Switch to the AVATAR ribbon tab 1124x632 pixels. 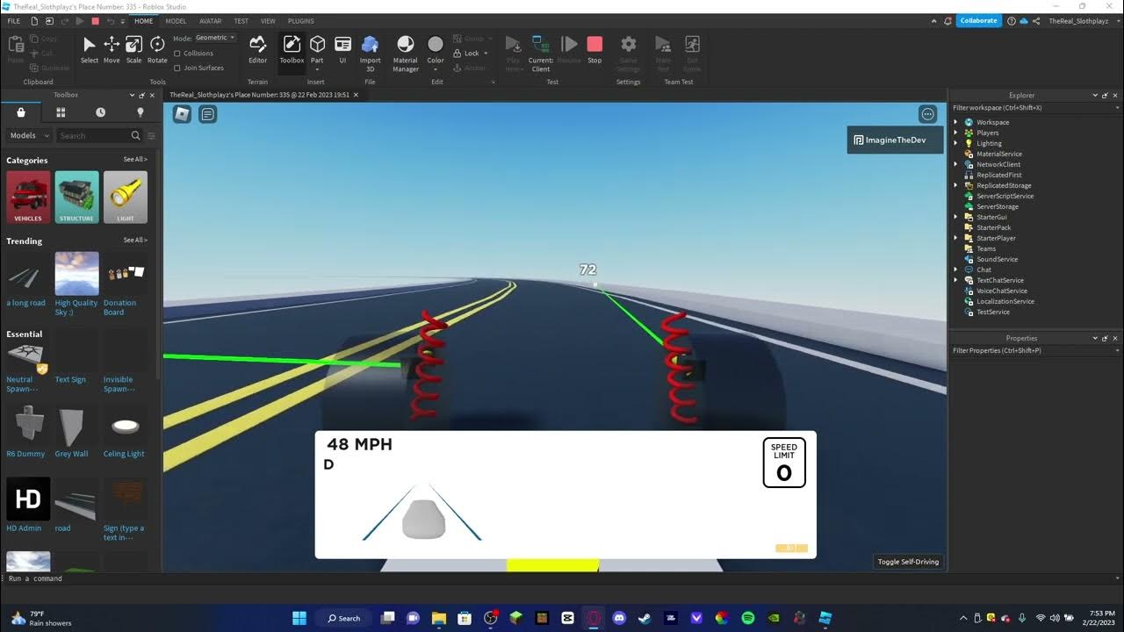pyautogui.click(x=211, y=21)
